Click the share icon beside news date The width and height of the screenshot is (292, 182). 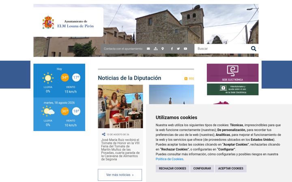coord(103,134)
